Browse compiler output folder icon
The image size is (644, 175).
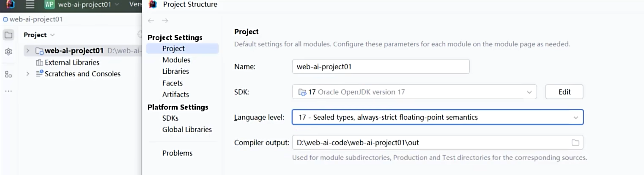point(575,143)
